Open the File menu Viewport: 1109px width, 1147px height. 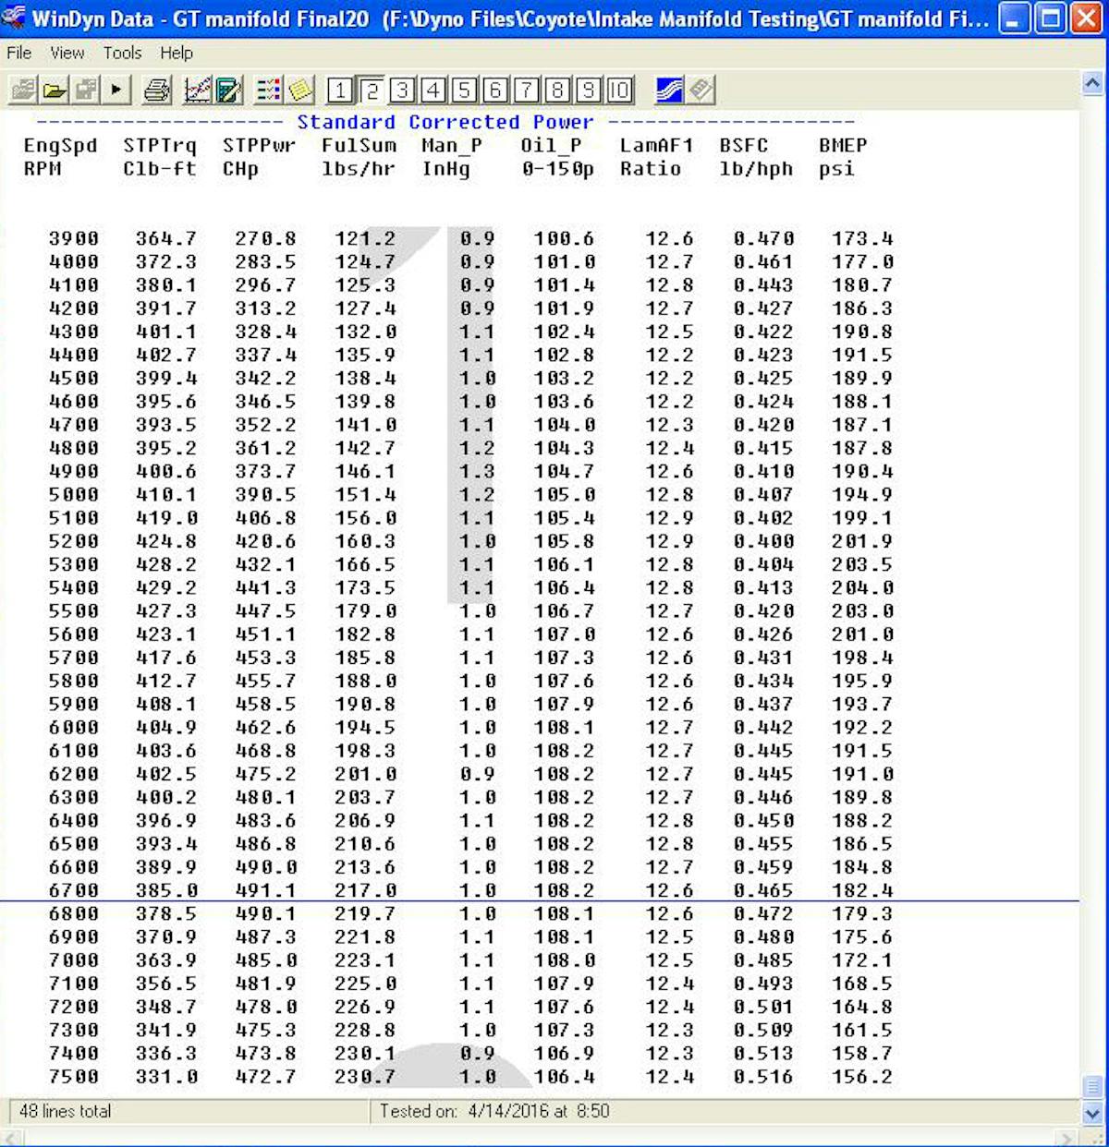click(18, 53)
